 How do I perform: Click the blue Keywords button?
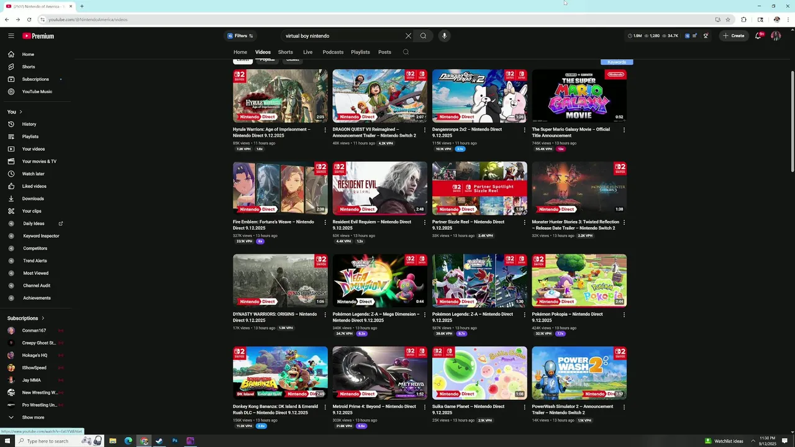(x=617, y=62)
